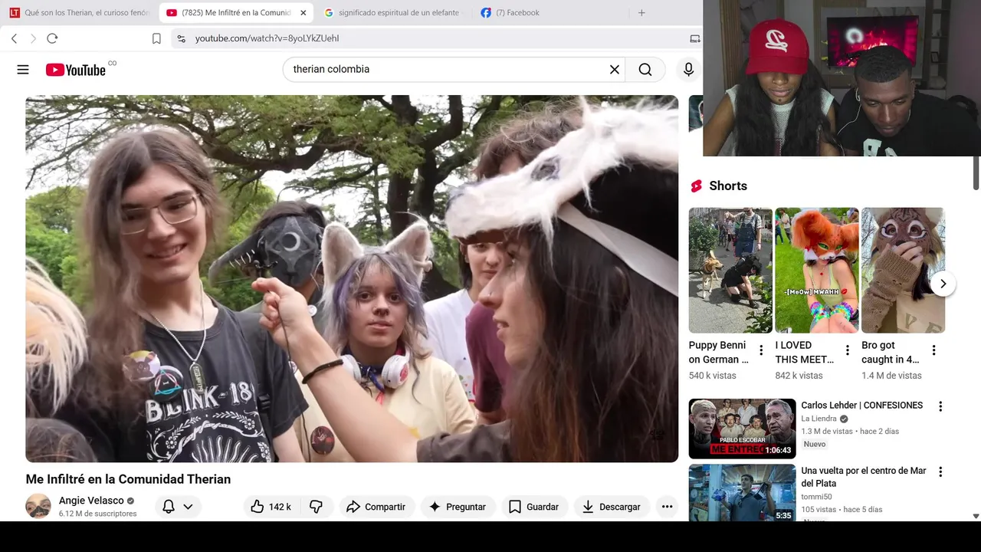Start voice search with the microphone
The width and height of the screenshot is (981, 552).
coord(688,70)
